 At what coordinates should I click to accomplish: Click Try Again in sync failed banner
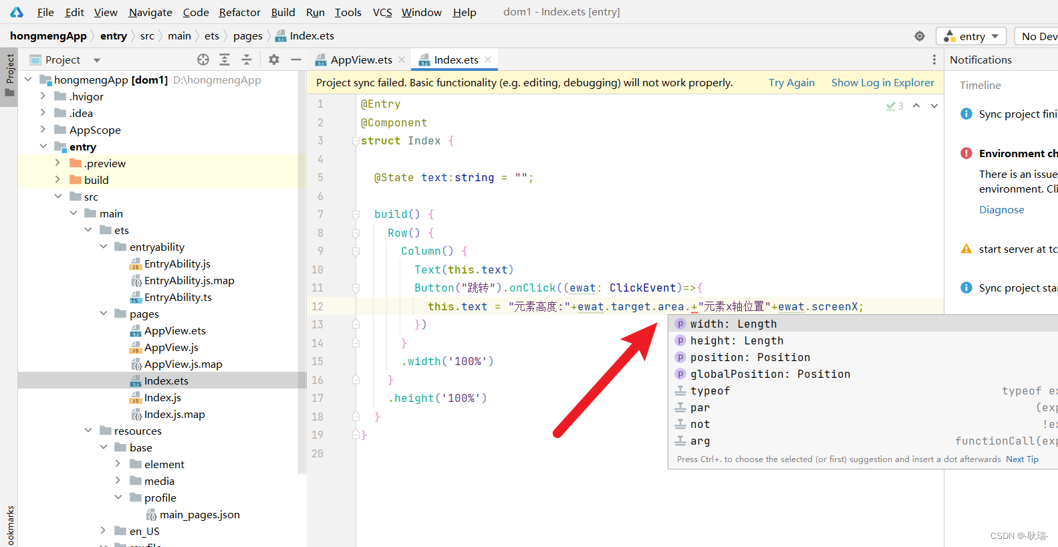point(791,82)
